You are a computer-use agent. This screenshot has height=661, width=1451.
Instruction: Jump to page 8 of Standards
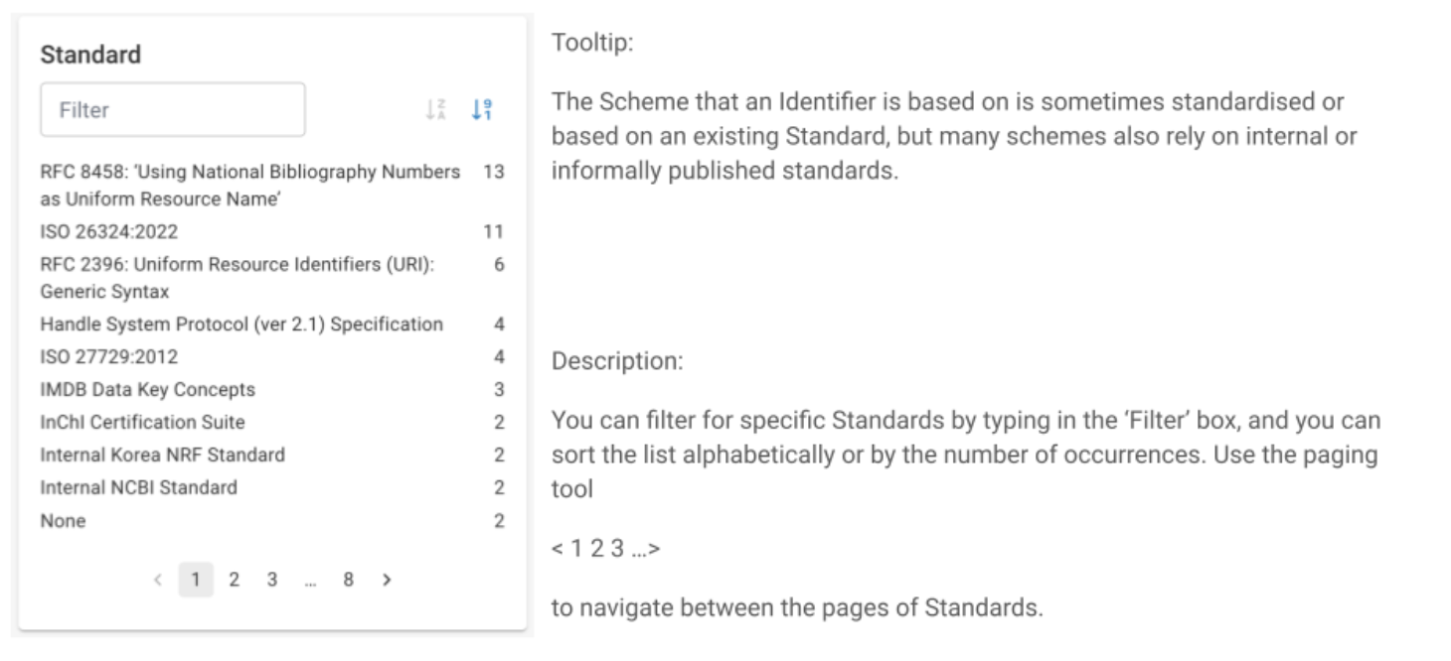point(349,580)
